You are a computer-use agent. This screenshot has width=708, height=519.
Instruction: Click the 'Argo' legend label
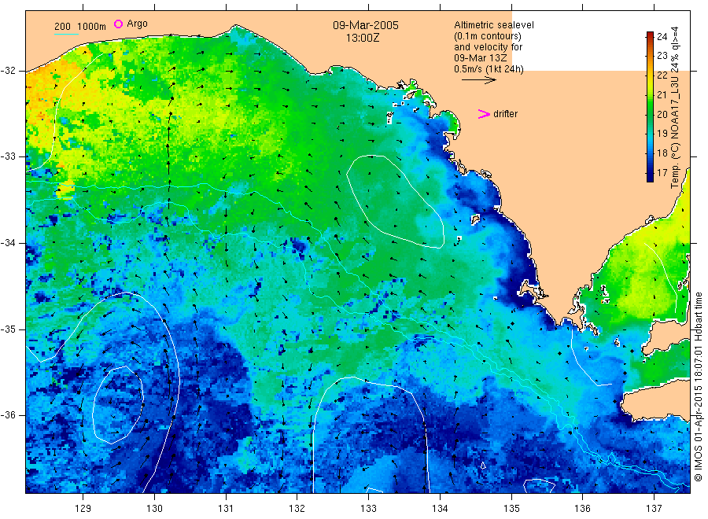137,24
